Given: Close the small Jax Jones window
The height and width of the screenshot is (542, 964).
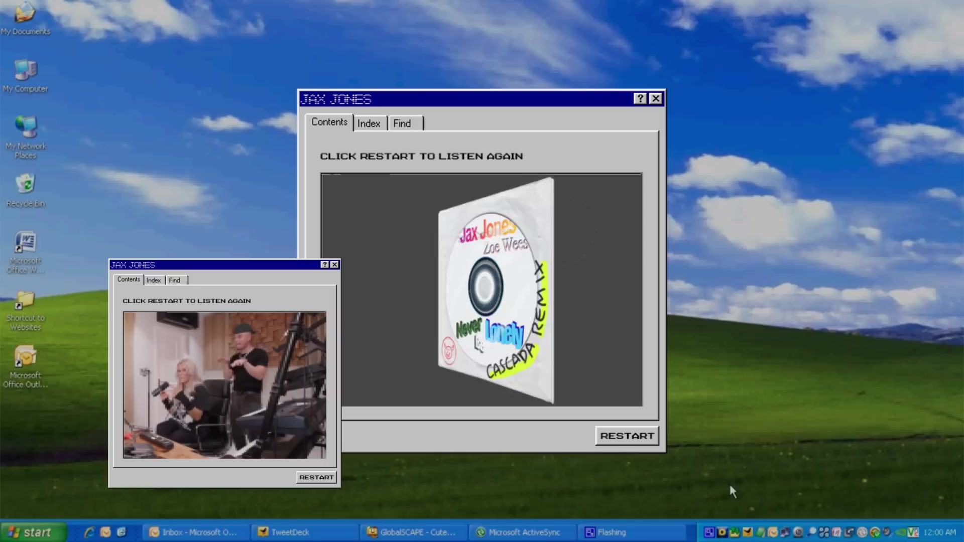Looking at the screenshot, I should (334, 264).
